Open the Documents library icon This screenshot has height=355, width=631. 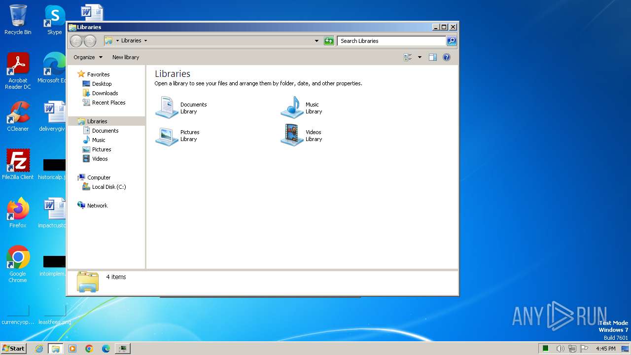pyautogui.click(x=167, y=107)
